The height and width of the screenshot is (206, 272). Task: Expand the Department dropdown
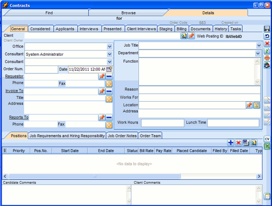258,53
